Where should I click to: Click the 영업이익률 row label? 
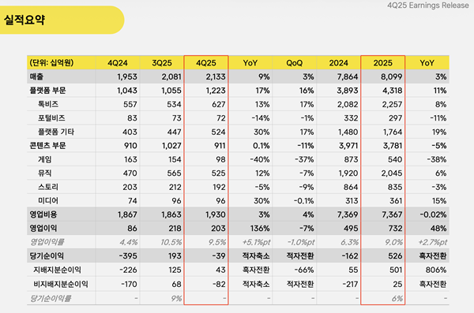[47, 242]
